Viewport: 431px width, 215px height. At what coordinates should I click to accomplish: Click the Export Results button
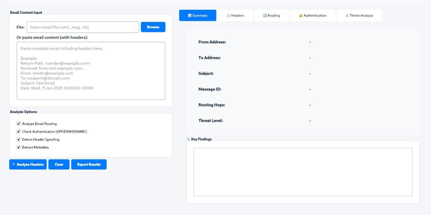tap(89, 165)
